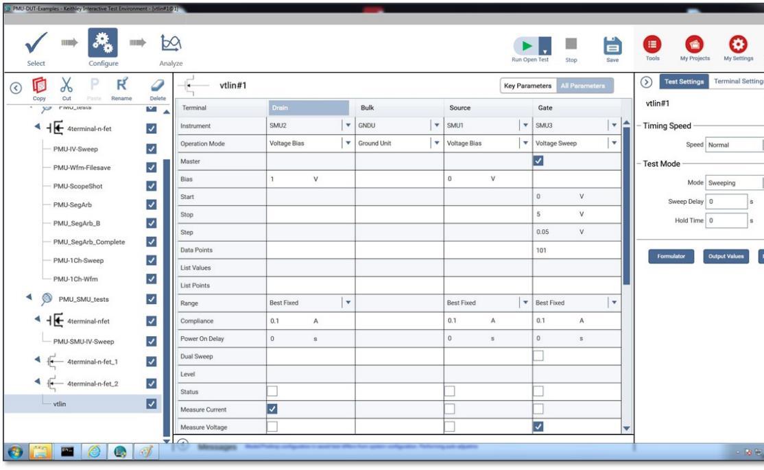This screenshot has width=764, height=470.
Task: Uncheck the PMU-ScopeShot checkbox in the tree
Action: tap(152, 186)
